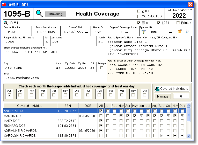Screen dimensions: 198x145
Task: Uncheck the ALL months coverage checkbox
Action: point(10,95)
